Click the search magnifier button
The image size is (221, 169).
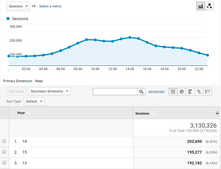tap(141, 91)
